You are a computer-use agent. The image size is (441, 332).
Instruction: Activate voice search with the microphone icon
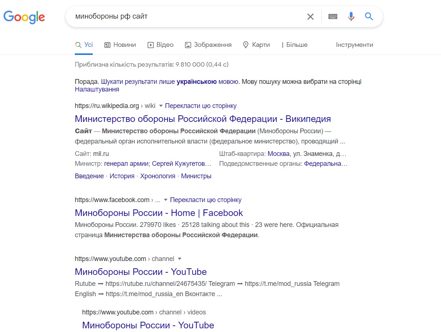coord(351,16)
